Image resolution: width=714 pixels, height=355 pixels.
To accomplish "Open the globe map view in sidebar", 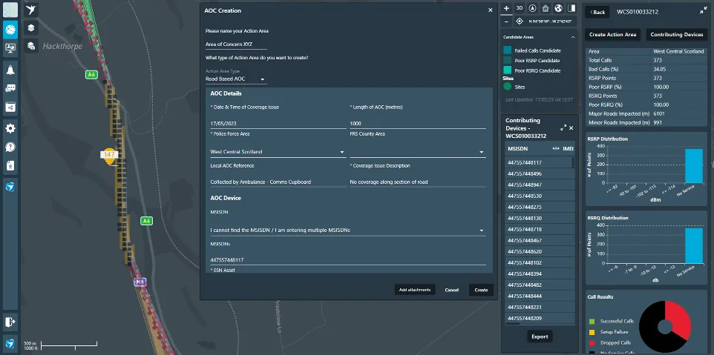I will click(10, 30).
